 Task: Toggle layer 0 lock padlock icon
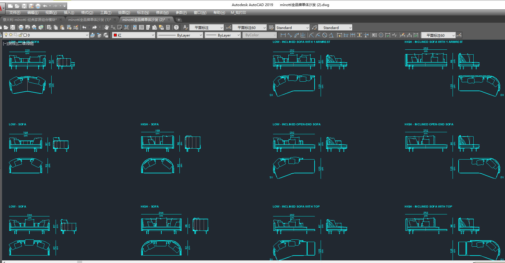(x=20, y=35)
